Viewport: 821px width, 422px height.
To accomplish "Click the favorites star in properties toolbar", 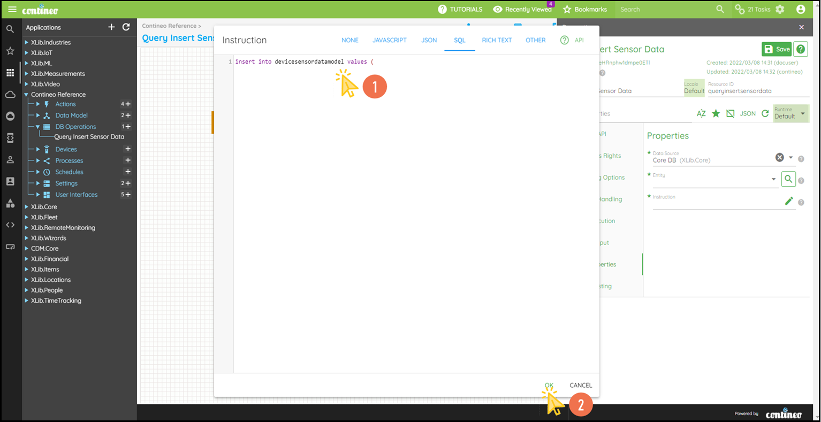I will 716,113.
